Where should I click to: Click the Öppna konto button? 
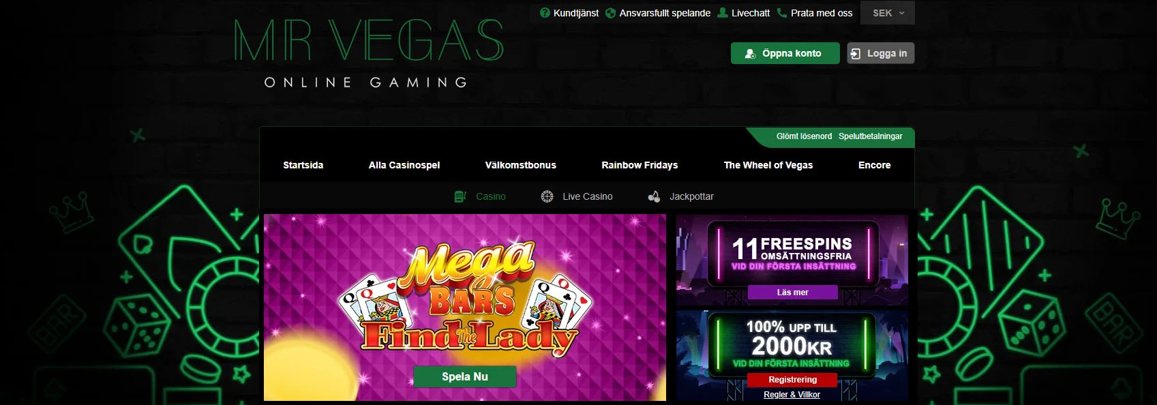pos(785,53)
